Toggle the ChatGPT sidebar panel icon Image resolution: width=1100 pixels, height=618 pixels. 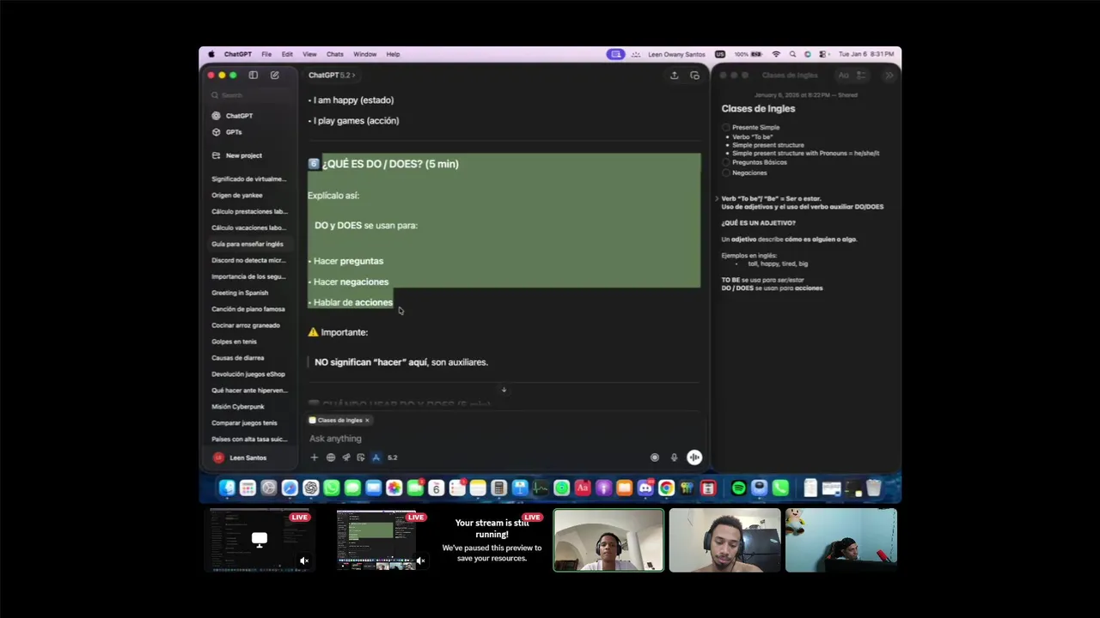point(254,76)
